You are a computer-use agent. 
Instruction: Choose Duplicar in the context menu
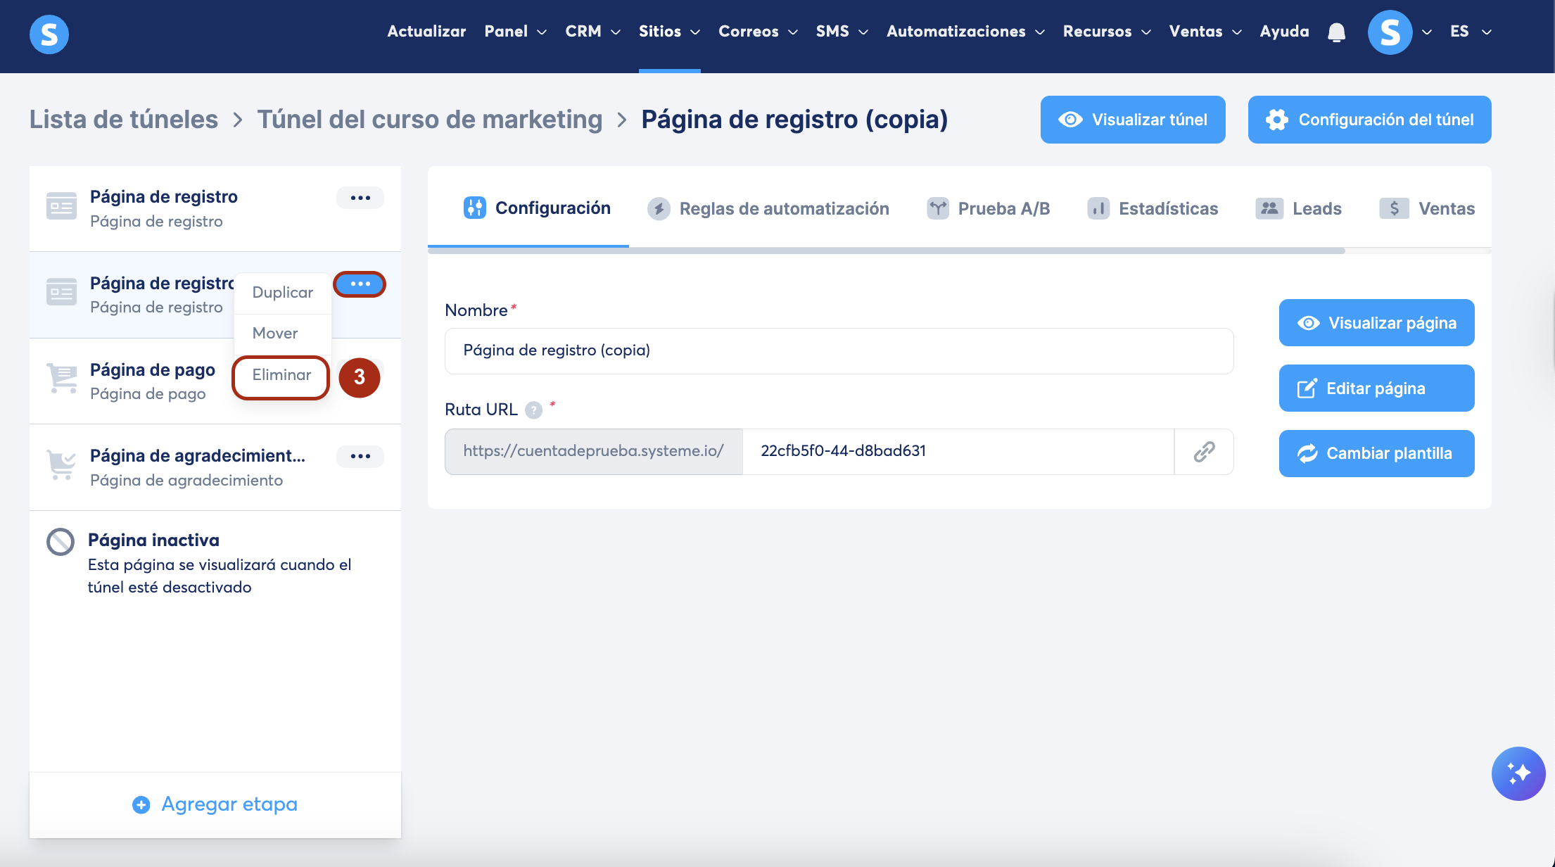pyautogui.click(x=282, y=293)
